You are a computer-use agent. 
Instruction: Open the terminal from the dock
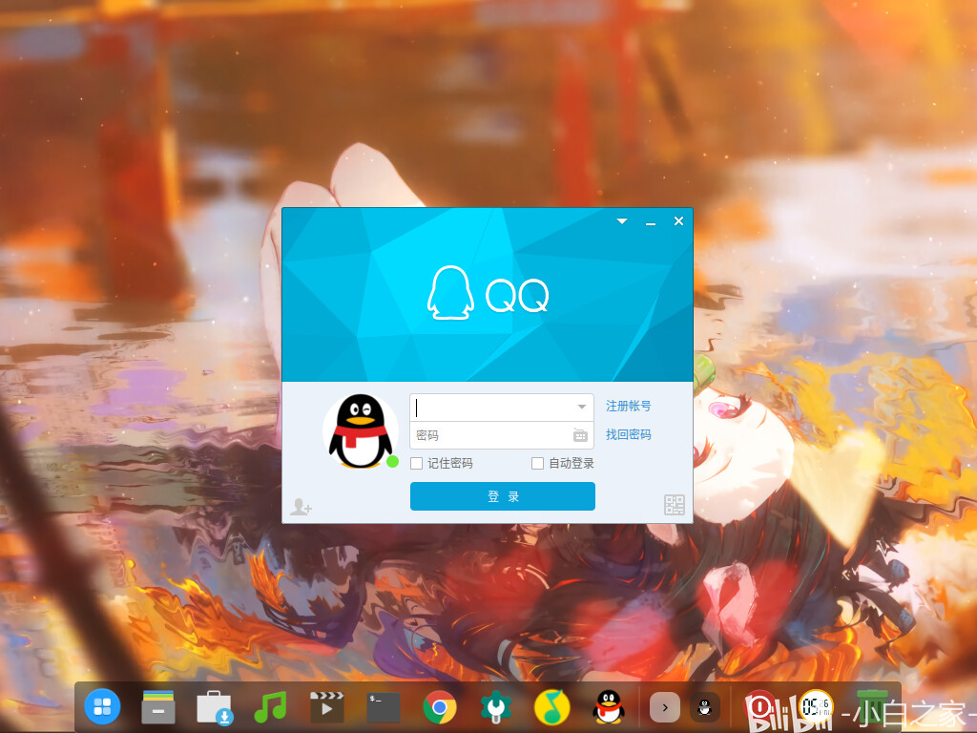click(x=384, y=707)
